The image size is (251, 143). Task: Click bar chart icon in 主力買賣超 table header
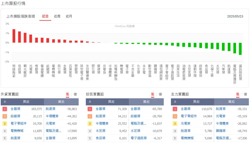pos(175,101)
